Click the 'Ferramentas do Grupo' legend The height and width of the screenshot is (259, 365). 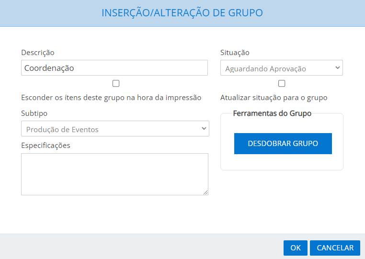point(272,113)
